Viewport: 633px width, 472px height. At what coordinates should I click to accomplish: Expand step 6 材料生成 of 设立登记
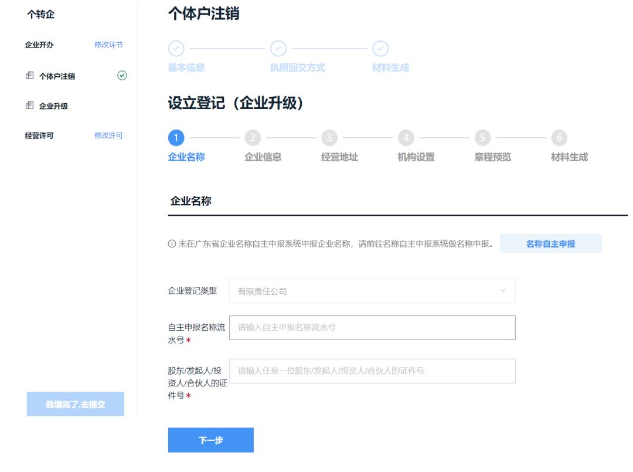[x=559, y=138]
